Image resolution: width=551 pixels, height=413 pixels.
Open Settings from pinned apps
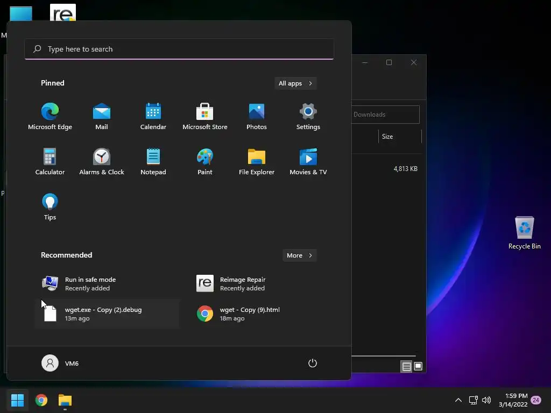308,117
